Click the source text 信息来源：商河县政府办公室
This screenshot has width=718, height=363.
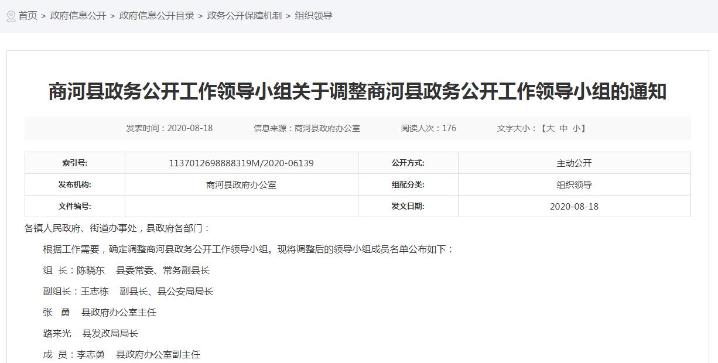(307, 128)
